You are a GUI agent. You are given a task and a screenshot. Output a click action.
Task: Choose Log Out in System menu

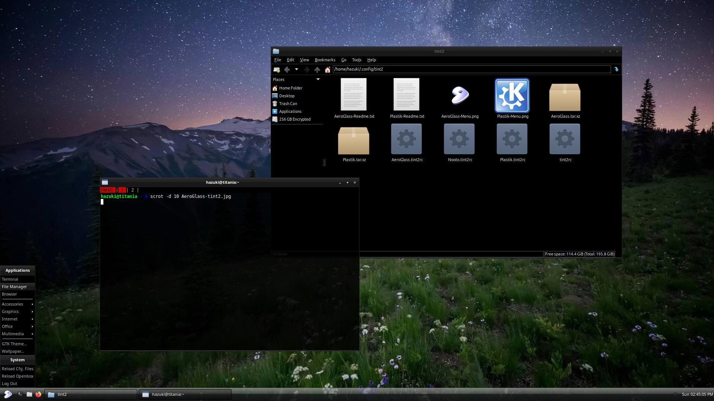17,384
